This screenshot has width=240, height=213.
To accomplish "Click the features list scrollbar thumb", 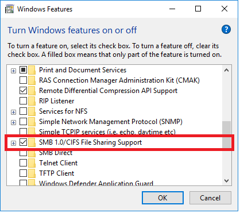I will [x=227, y=134].
